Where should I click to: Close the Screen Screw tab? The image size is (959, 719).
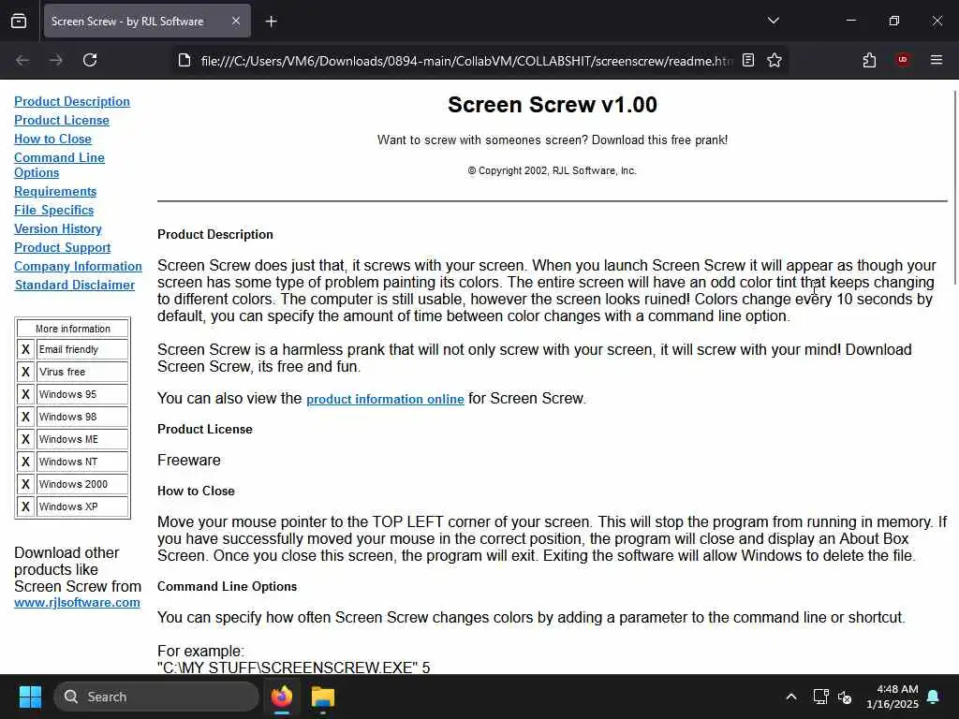coord(236,22)
